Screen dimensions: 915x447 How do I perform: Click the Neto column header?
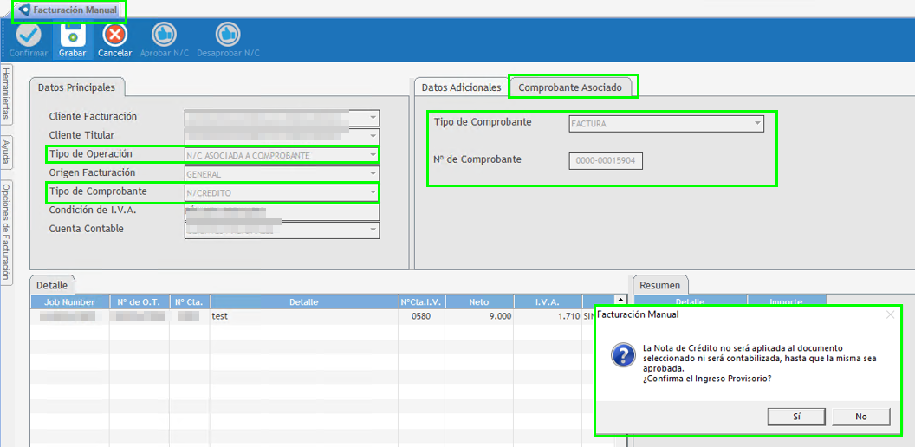[x=479, y=301]
